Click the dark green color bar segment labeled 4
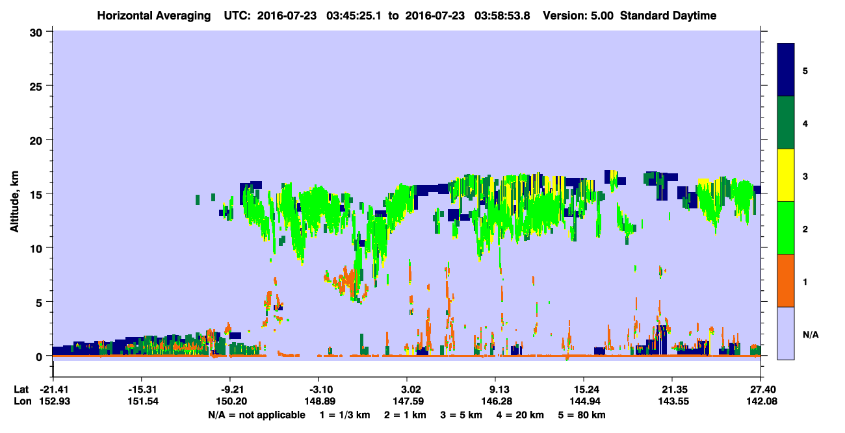The image size is (845, 433). pos(786,123)
